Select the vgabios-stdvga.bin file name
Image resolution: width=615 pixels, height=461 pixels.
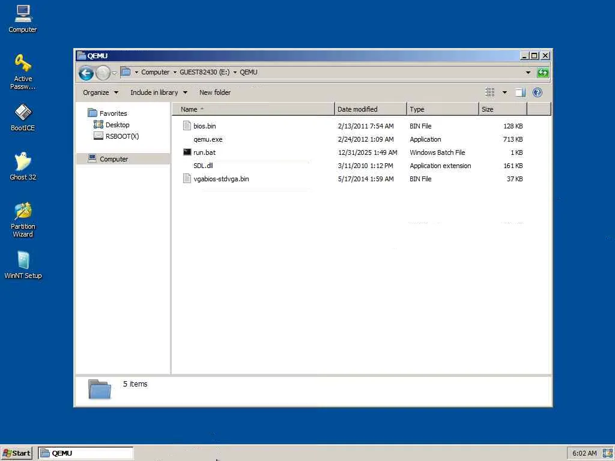click(221, 179)
